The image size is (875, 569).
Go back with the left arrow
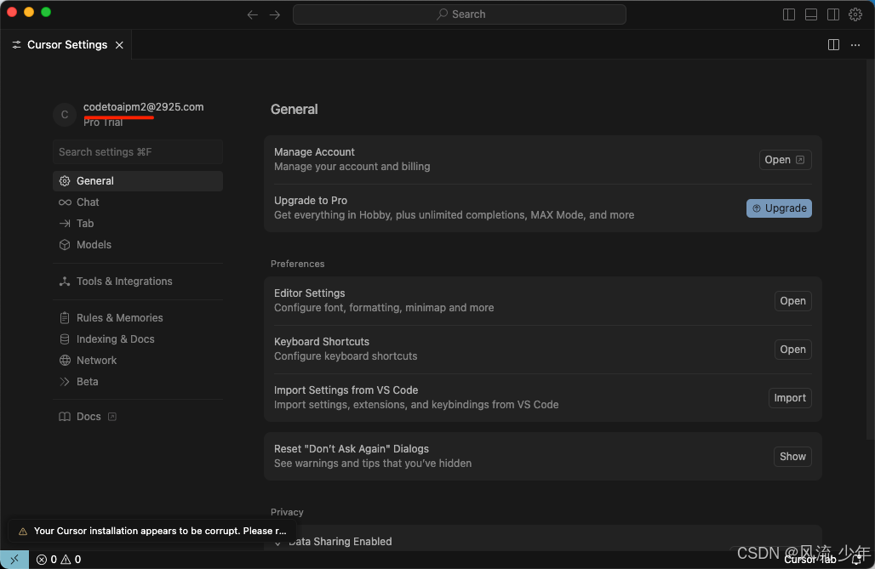252,14
